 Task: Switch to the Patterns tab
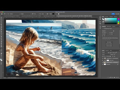pyautogui.click(x=115, y=17)
